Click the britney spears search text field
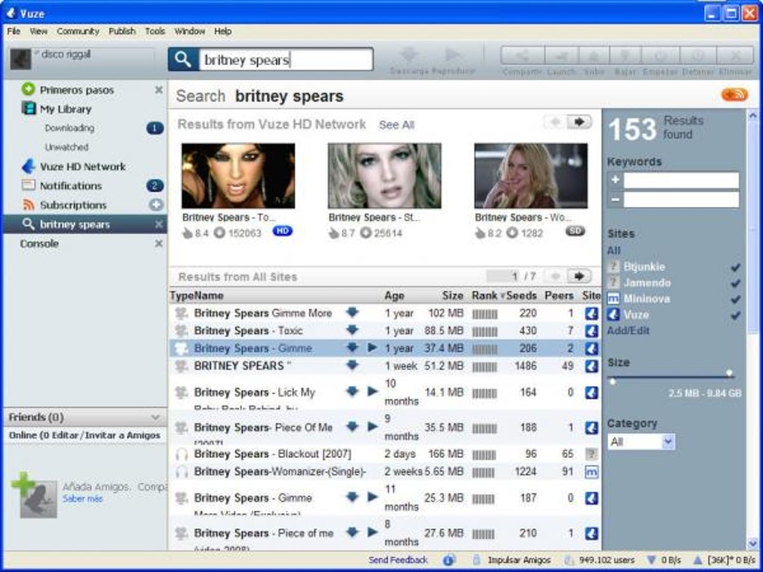Viewport: 763px width, 572px height. pyautogui.click(x=286, y=59)
